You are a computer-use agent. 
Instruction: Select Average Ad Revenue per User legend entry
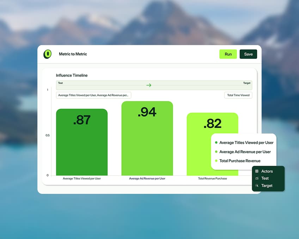(x=243, y=152)
